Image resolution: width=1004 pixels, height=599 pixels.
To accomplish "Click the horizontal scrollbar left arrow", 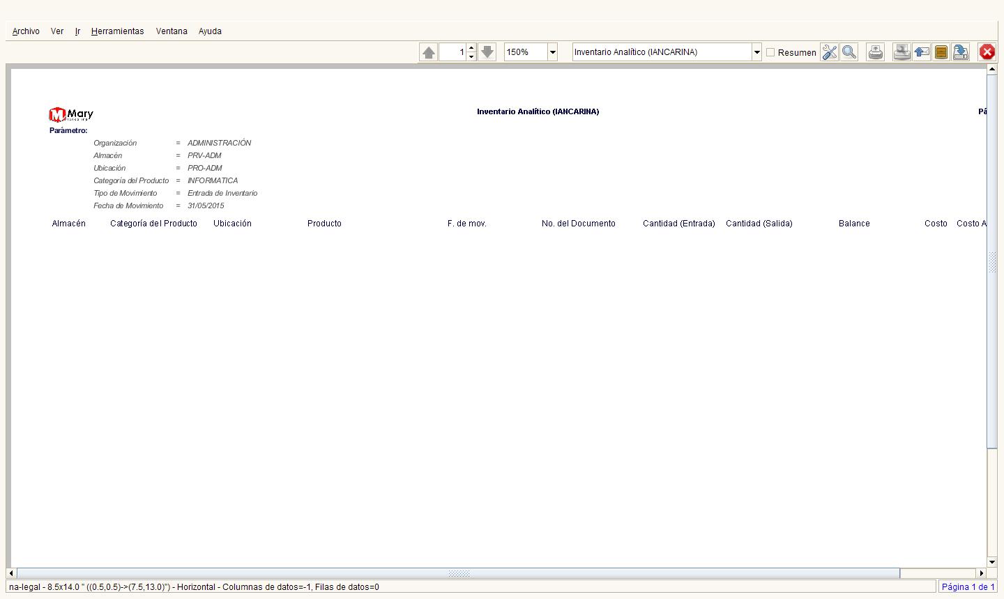I will 10,573.
